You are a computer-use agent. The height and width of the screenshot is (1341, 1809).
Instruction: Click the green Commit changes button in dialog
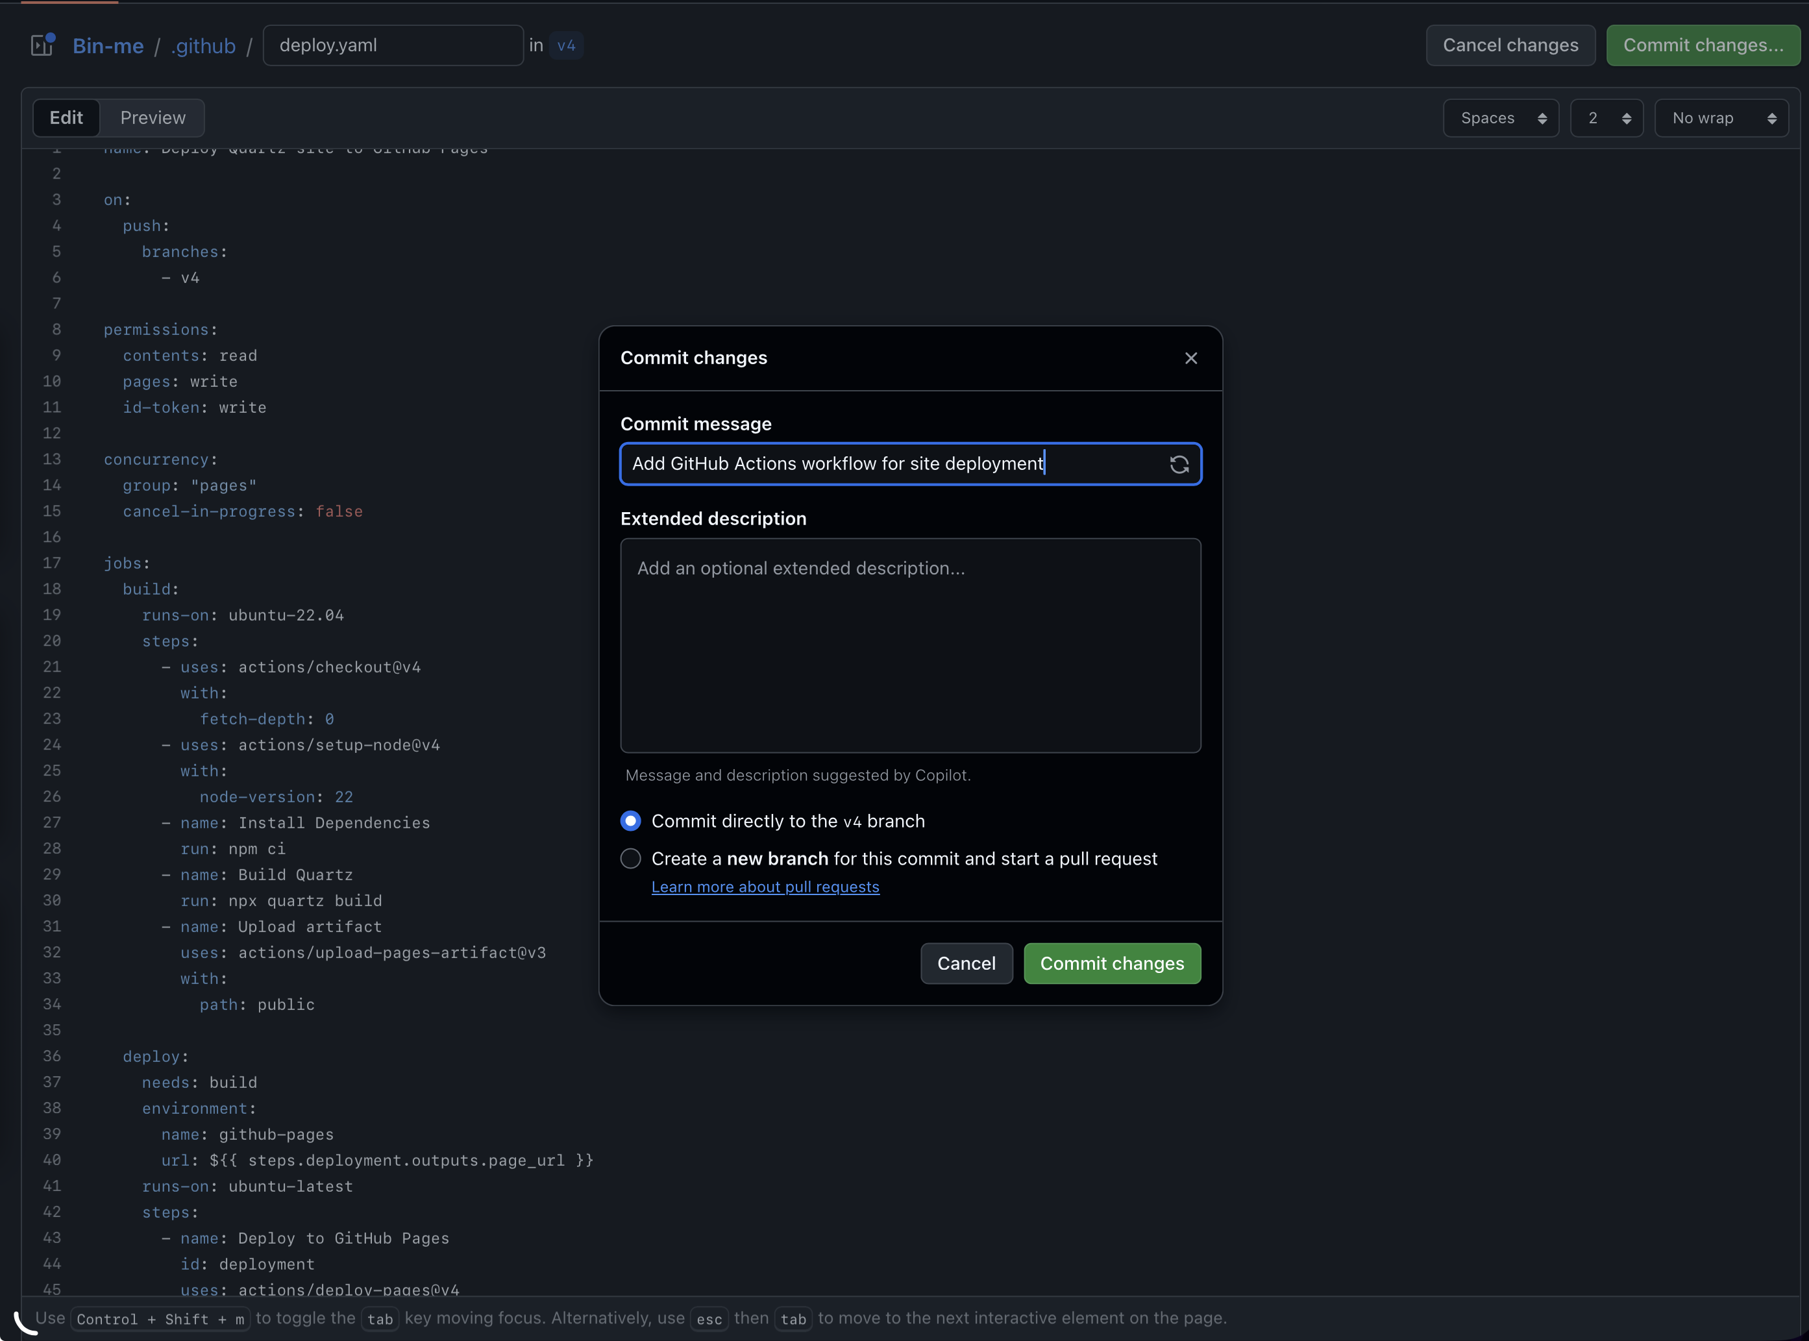pos(1111,963)
